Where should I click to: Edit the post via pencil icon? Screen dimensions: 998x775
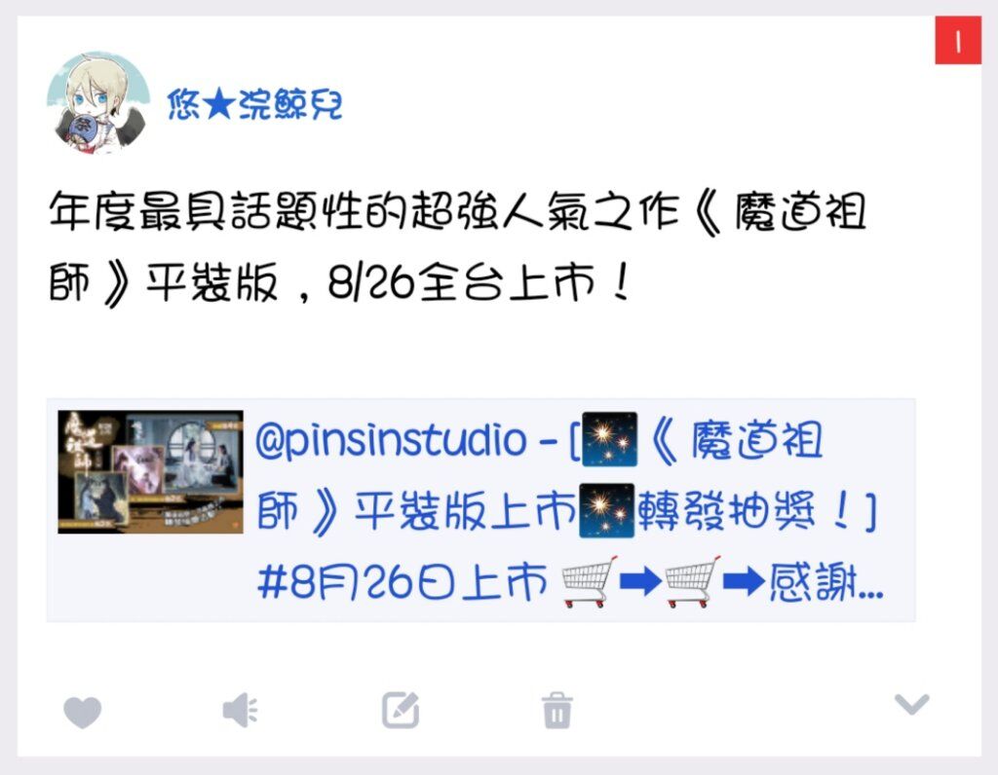[x=401, y=710]
